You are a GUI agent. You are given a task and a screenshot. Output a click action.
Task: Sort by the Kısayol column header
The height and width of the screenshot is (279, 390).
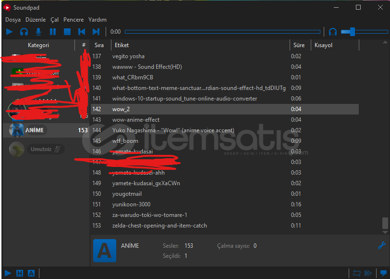(x=335, y=45)
